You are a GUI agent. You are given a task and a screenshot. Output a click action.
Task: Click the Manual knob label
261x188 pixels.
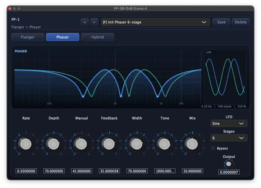[x=82, y=118]
